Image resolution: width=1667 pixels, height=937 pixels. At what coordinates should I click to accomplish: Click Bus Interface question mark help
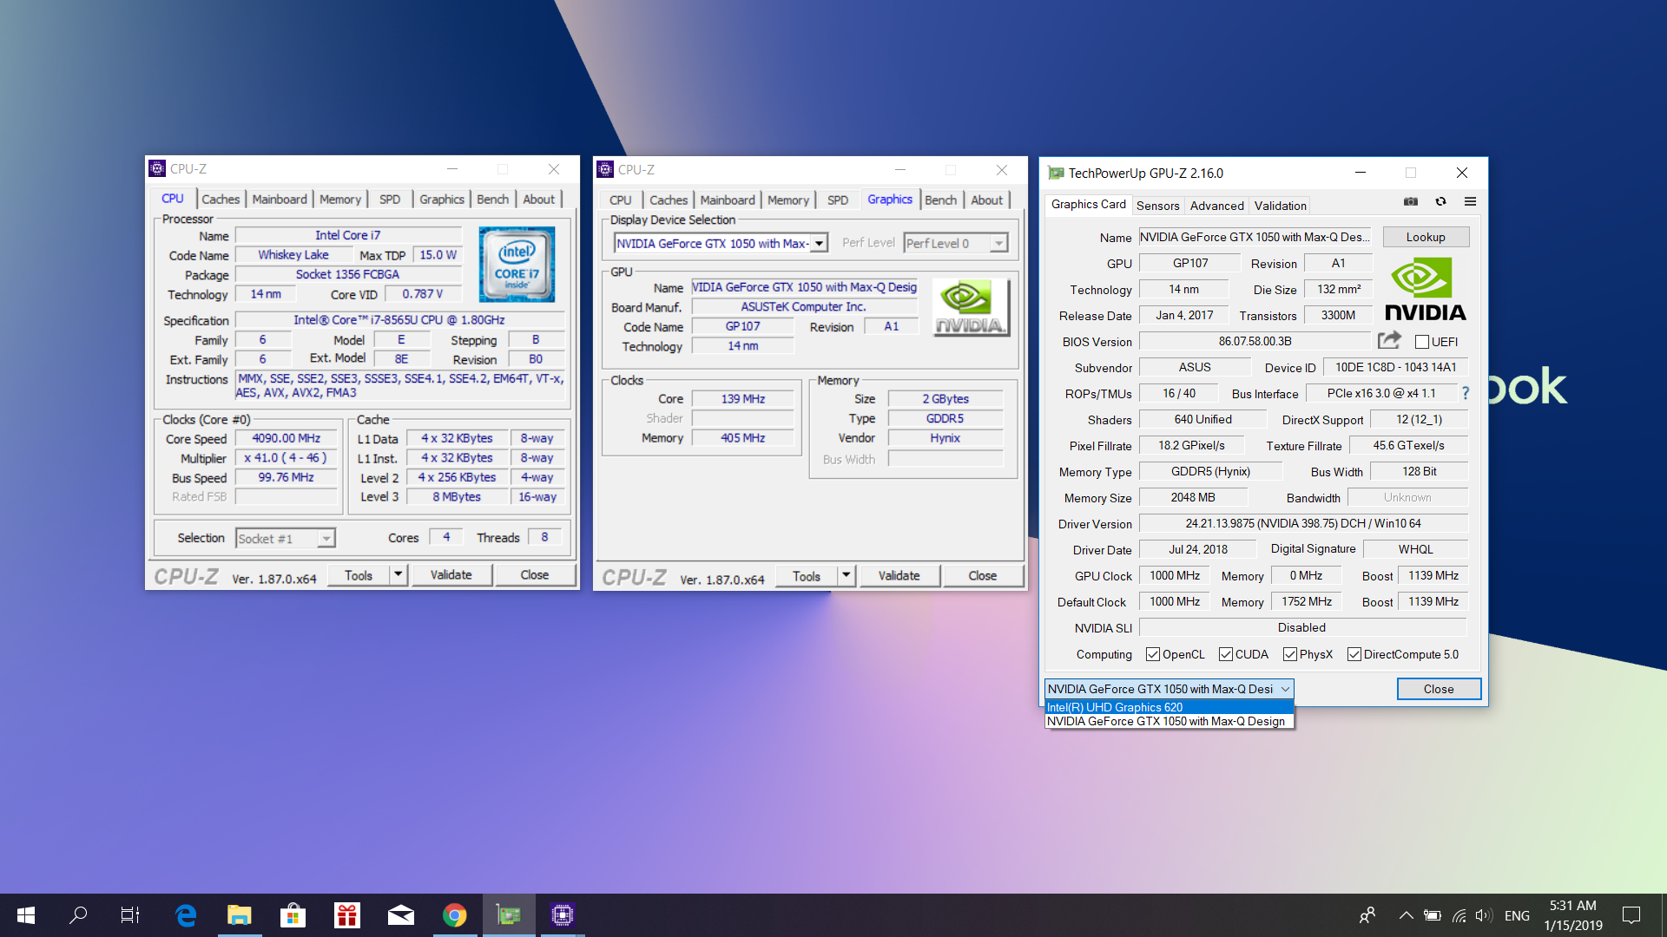point(1466,393)
